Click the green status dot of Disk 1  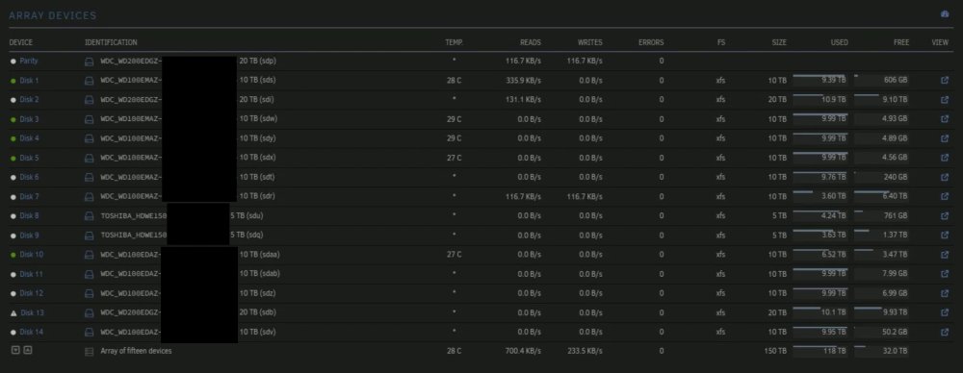click(13, 81)
